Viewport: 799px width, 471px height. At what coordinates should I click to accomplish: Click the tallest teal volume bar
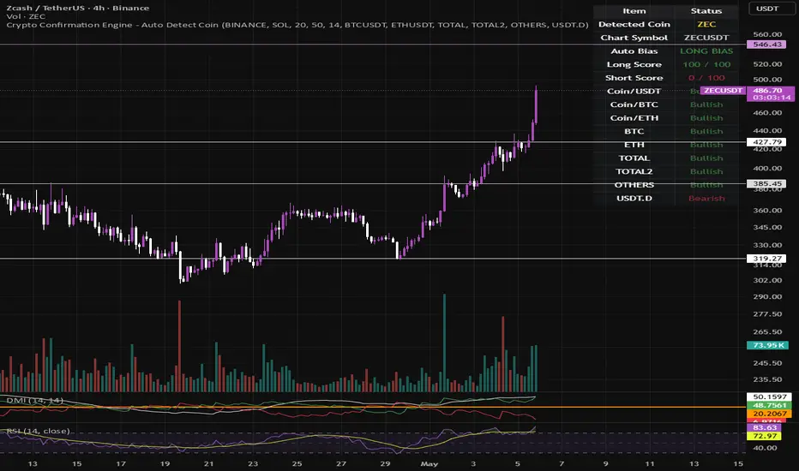coord(444,343)
